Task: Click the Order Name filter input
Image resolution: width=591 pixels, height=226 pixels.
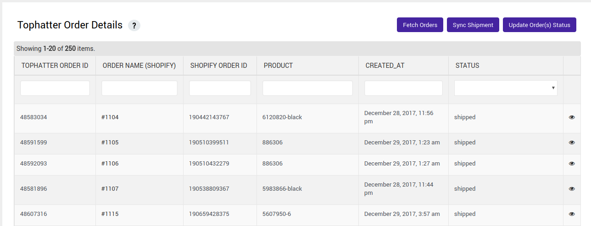Action: (x=139, y=88)
